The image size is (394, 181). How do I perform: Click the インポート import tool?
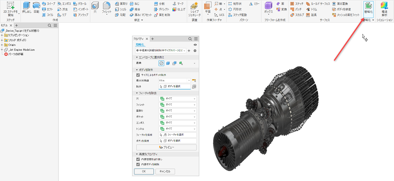coord(81,9)
